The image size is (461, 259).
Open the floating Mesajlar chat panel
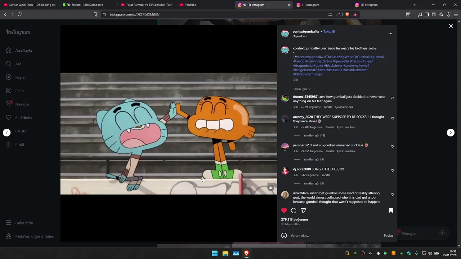point(422,233)
